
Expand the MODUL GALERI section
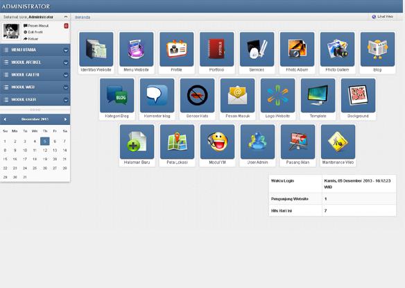click(35, 75)
